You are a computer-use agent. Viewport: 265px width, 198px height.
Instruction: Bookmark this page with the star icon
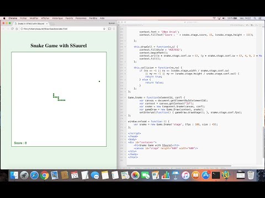(x=104, y=29)
